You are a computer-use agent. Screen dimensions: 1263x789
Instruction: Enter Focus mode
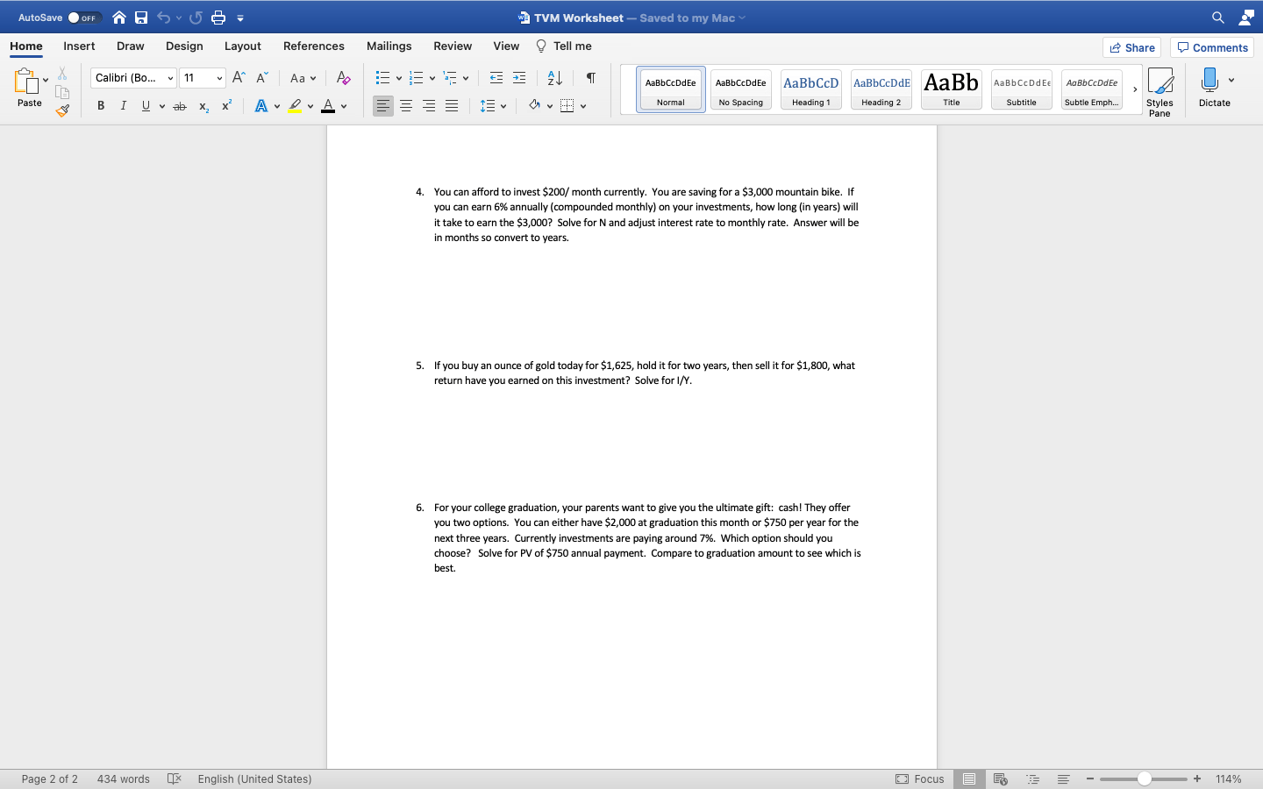click(x=920, y=778)
